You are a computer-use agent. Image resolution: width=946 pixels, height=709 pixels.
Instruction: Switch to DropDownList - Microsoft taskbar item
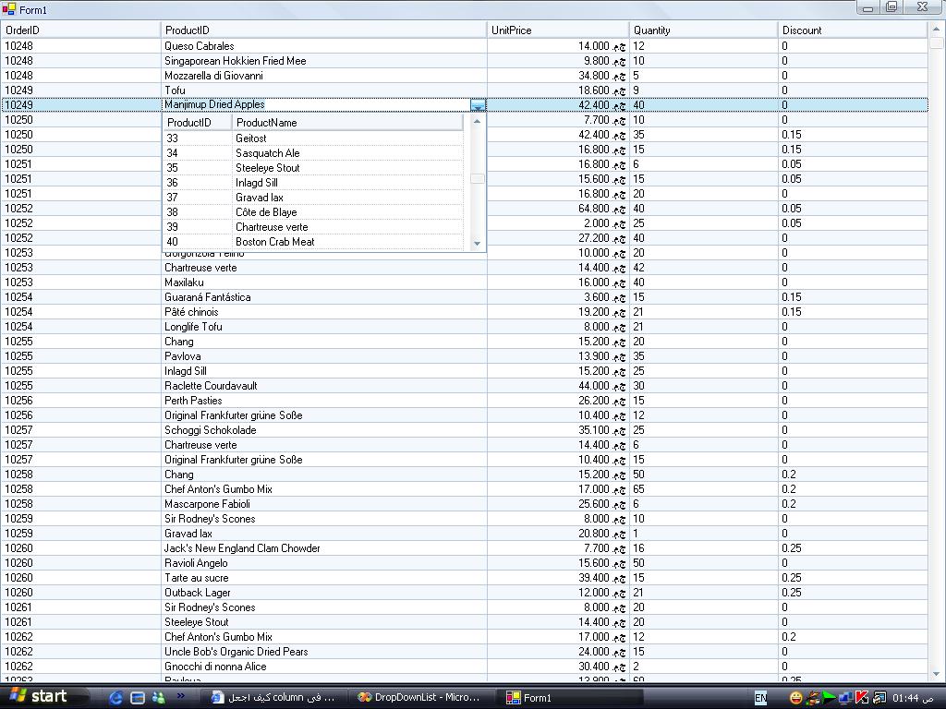click(x=421, y=697)
